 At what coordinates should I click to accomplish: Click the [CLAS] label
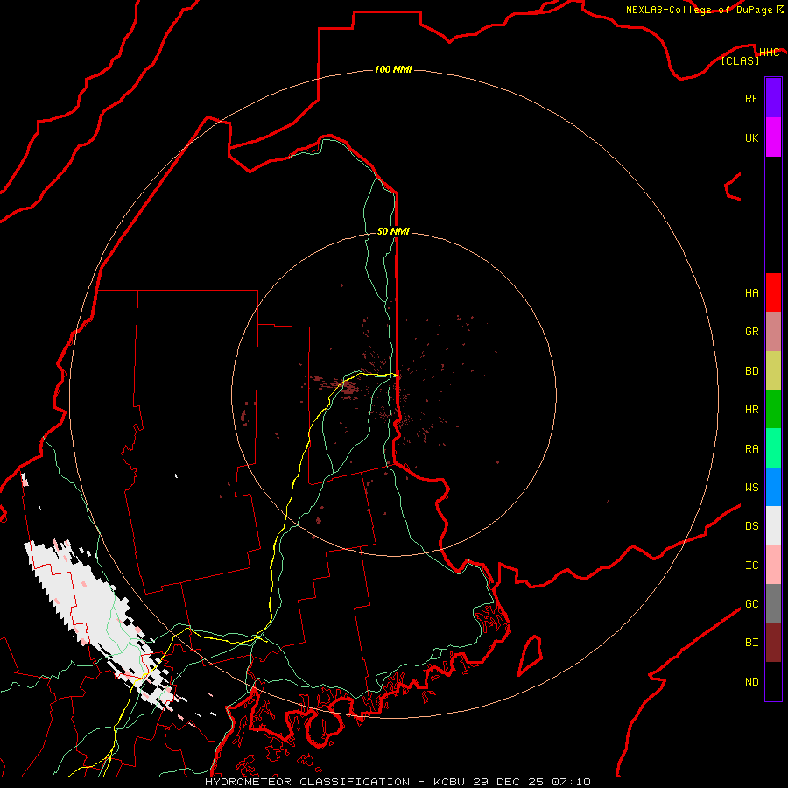pos(740,60)
